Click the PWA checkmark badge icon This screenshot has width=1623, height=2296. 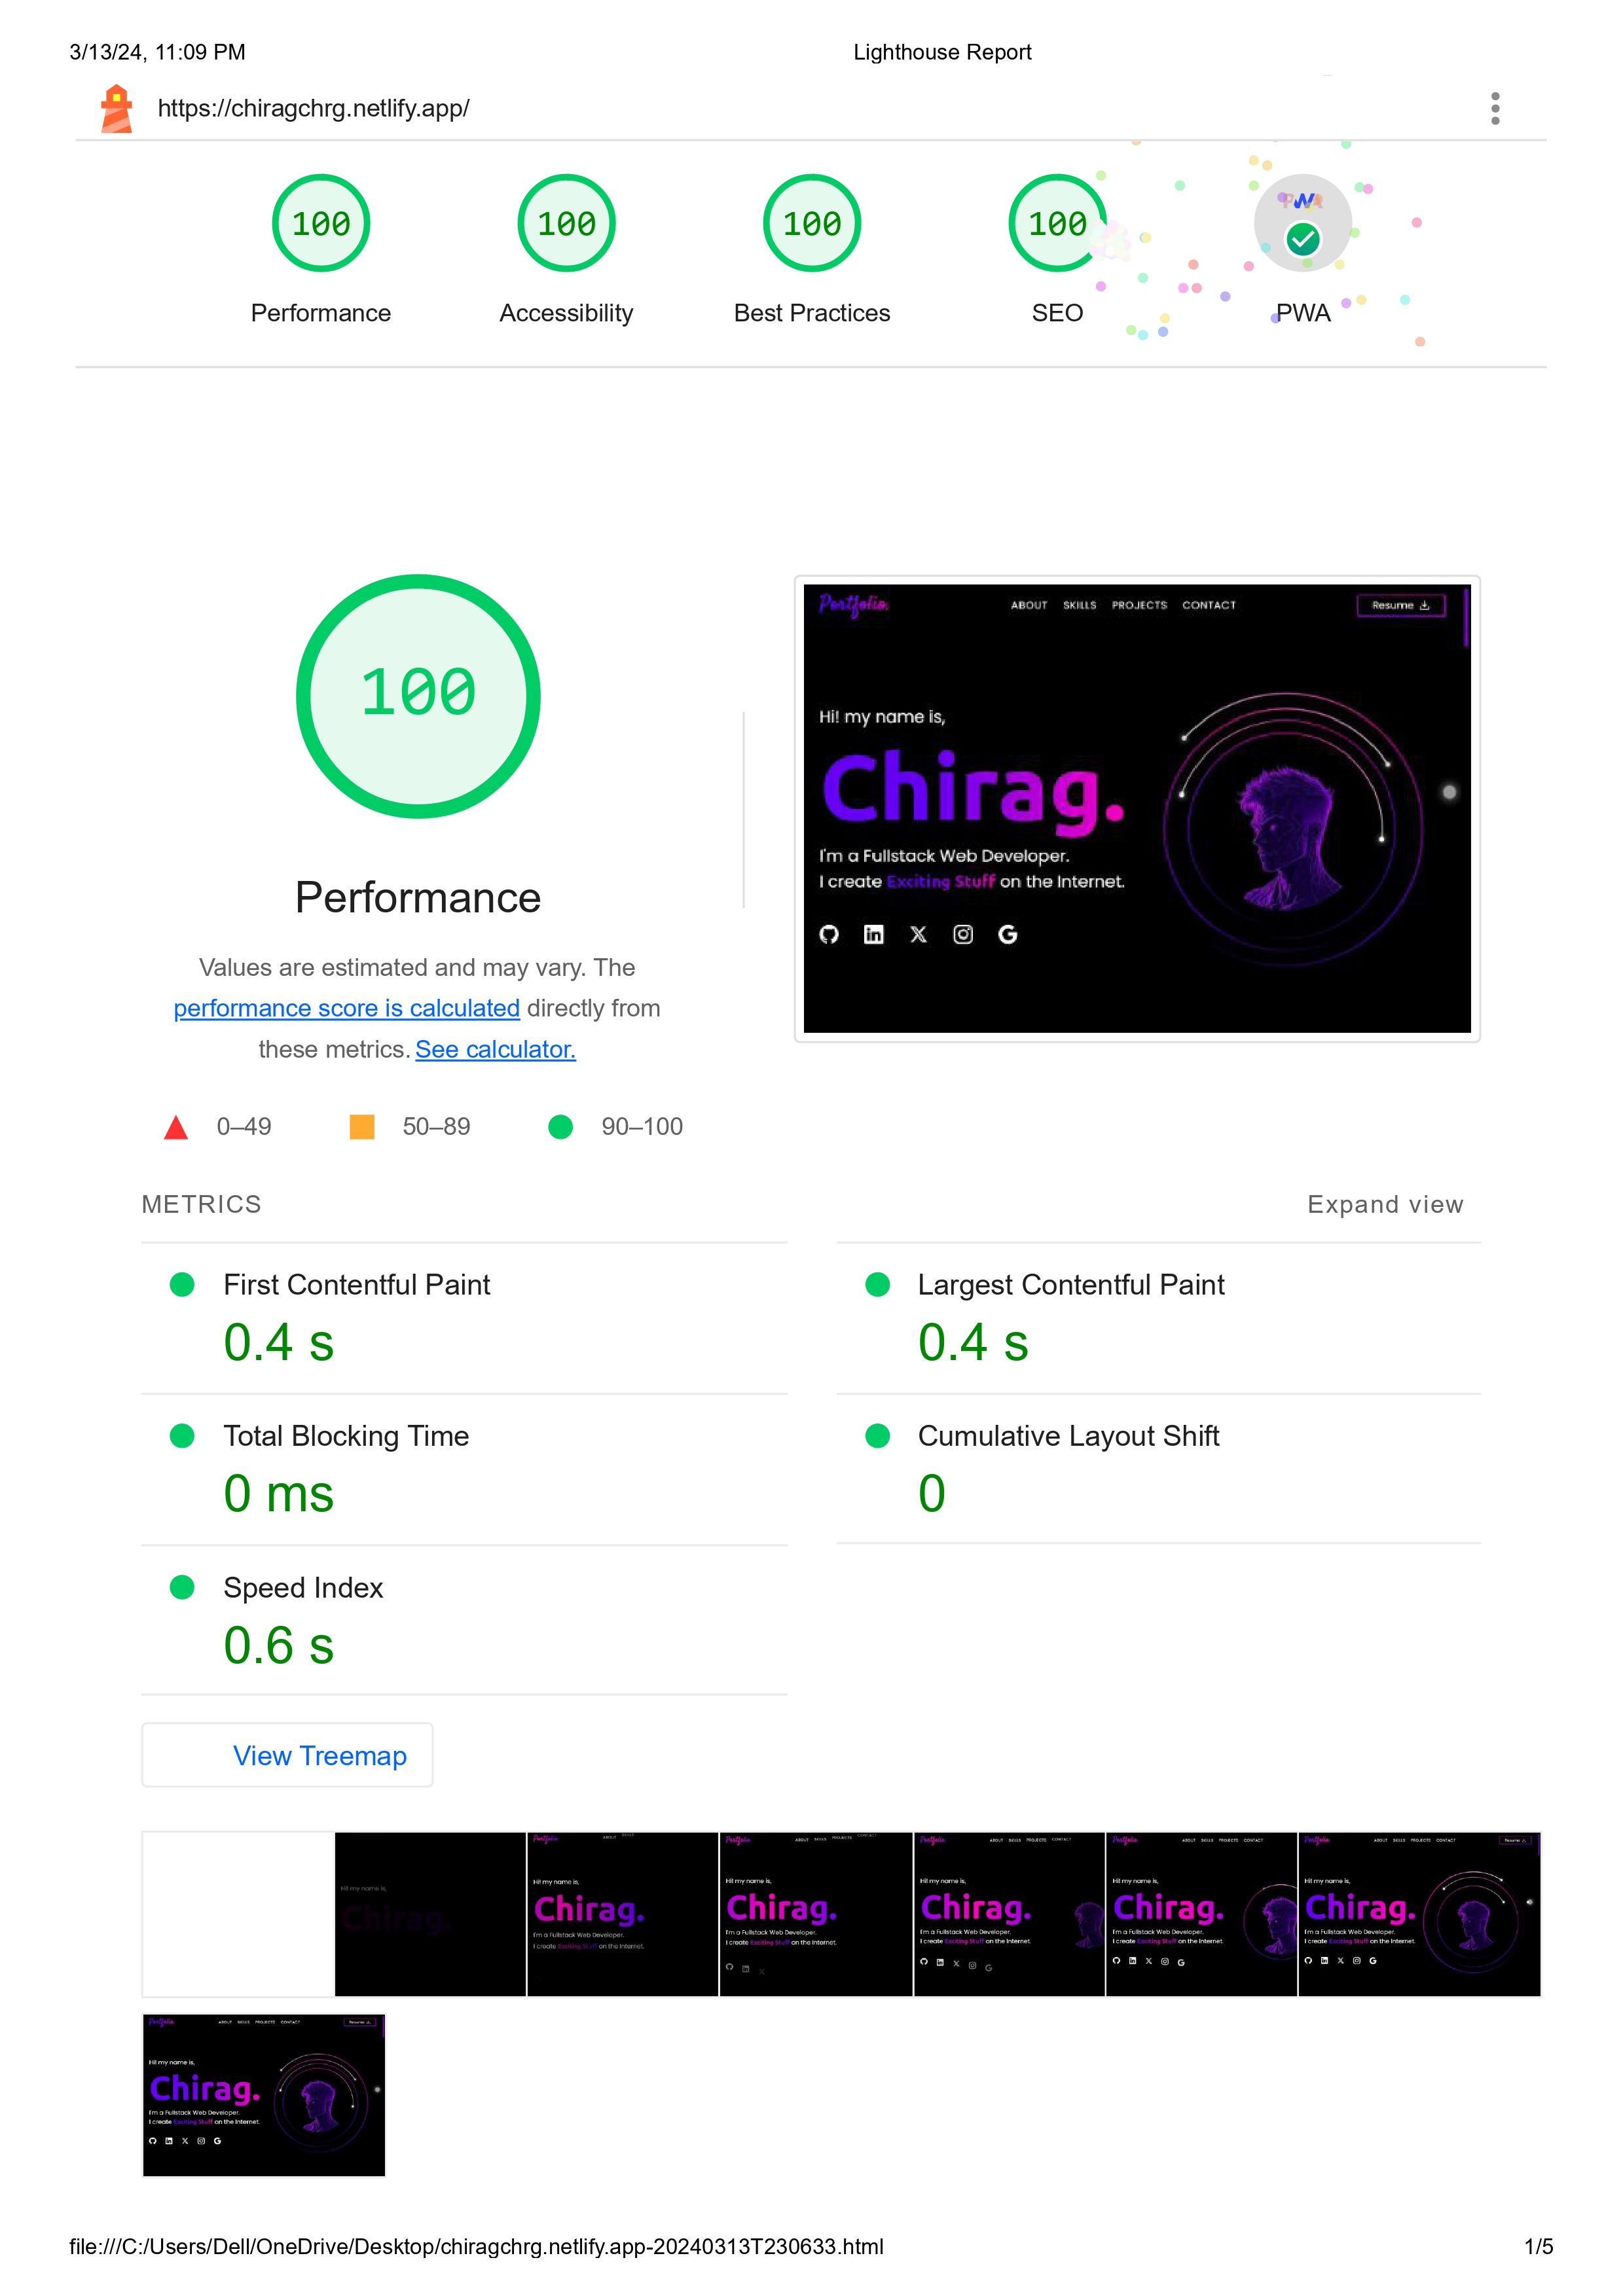[1304, 242]
